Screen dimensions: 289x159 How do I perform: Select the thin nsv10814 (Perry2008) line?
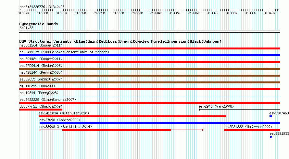pyautogui.click(x=149, y=96)
